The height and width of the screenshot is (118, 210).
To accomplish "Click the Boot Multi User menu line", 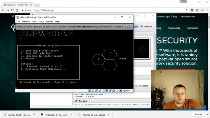I will click(x=40, y=51).
